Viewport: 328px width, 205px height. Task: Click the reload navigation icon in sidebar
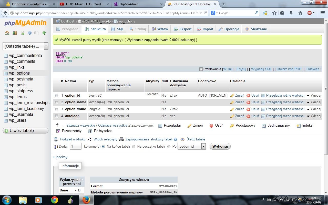pyautogui.click(x=44, y=33)
